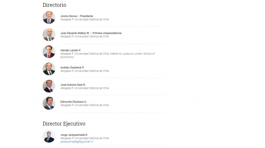This screenshot has height=148, width=265.
Task: Select the Juan Eduardo Ibáñez W. name text
Action: click(91, 33)
